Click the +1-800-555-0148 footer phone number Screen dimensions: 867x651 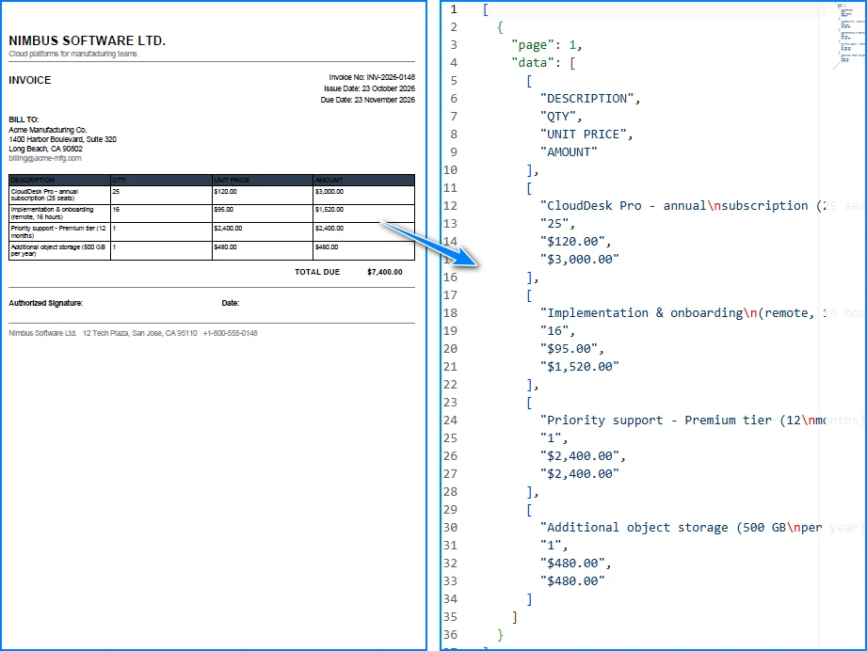[230, 333]
